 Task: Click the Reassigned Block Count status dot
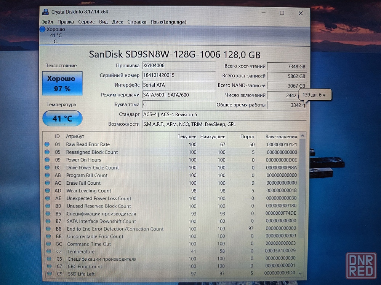(47, 152)
